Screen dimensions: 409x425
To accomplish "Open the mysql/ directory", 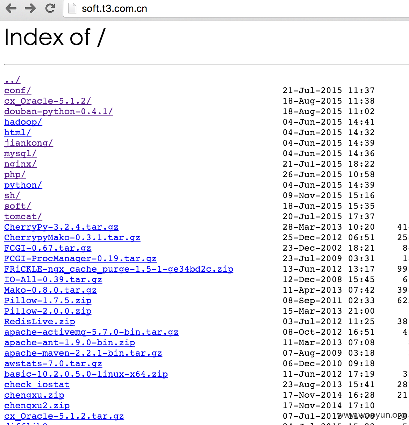I will coord(20,153).
